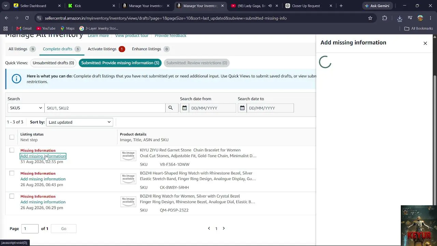Viewport: 437px width, 246px height.
Task: Open the Chrome three-dot menu
Action: (x=430, y=18)
